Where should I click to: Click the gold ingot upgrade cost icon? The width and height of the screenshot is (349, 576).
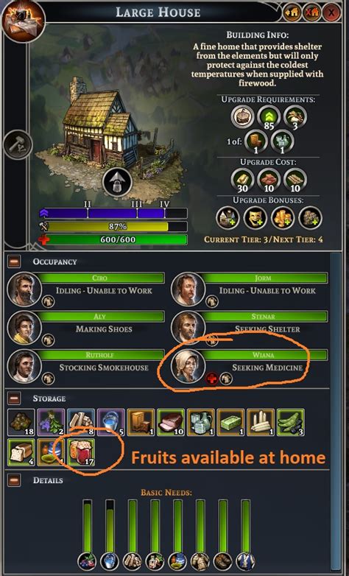(242, 180)
